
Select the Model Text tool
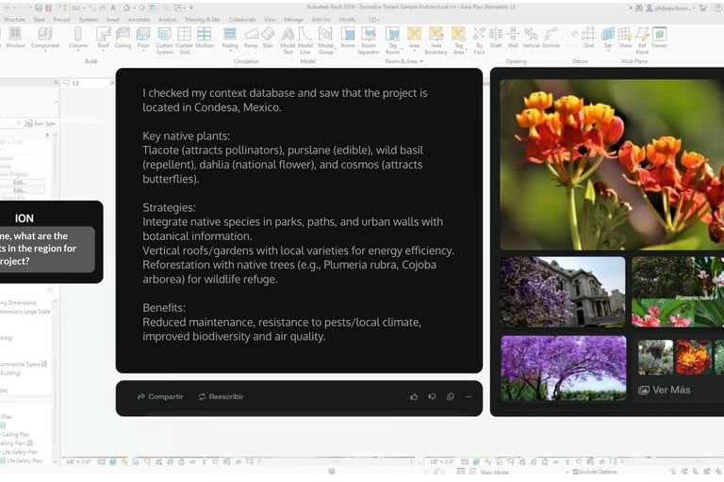coord(288,40)
